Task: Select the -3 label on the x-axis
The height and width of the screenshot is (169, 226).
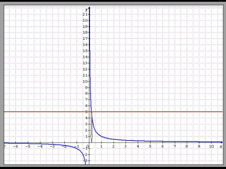Action: 52,146
